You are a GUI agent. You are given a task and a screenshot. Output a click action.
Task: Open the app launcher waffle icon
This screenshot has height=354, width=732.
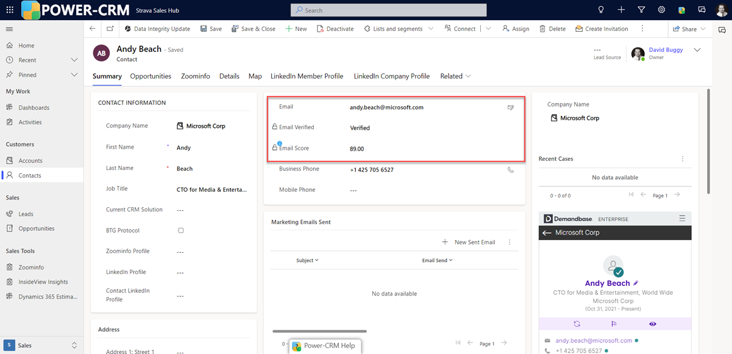(10, 10)
